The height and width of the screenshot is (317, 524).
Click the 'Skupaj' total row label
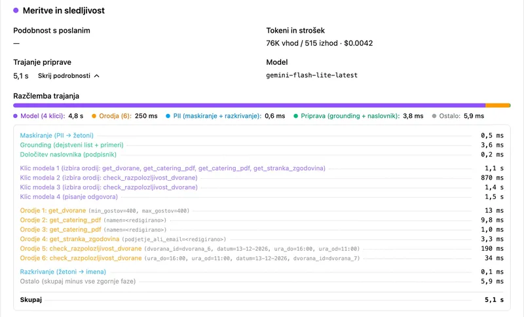(31, 299)
